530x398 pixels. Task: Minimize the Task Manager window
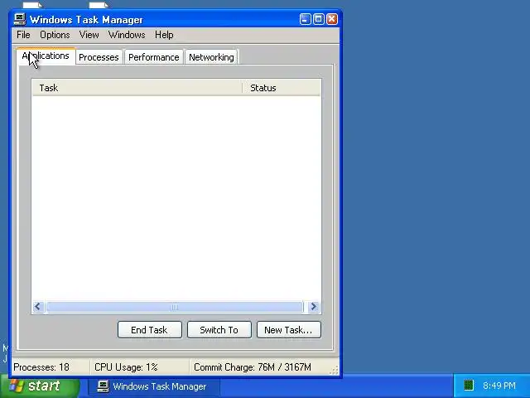305,19
